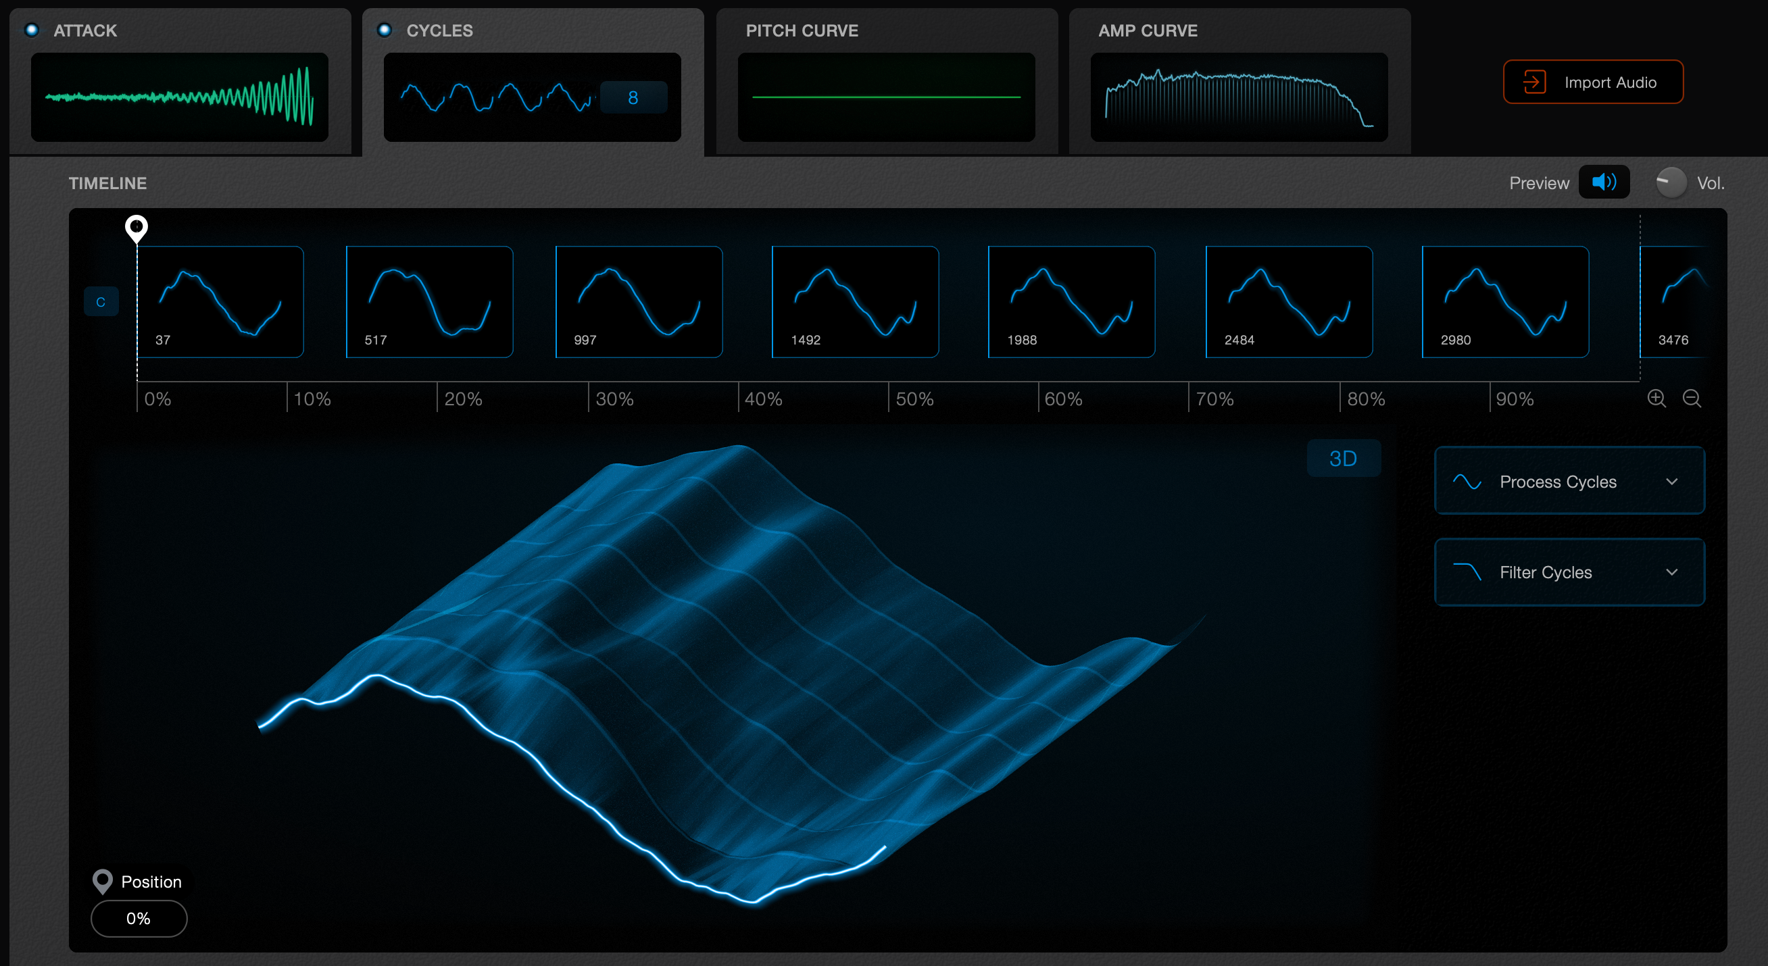Select the cycle thumbnail labeled 1492
This screenshot has width=1768, height=966.
point(854,302)
